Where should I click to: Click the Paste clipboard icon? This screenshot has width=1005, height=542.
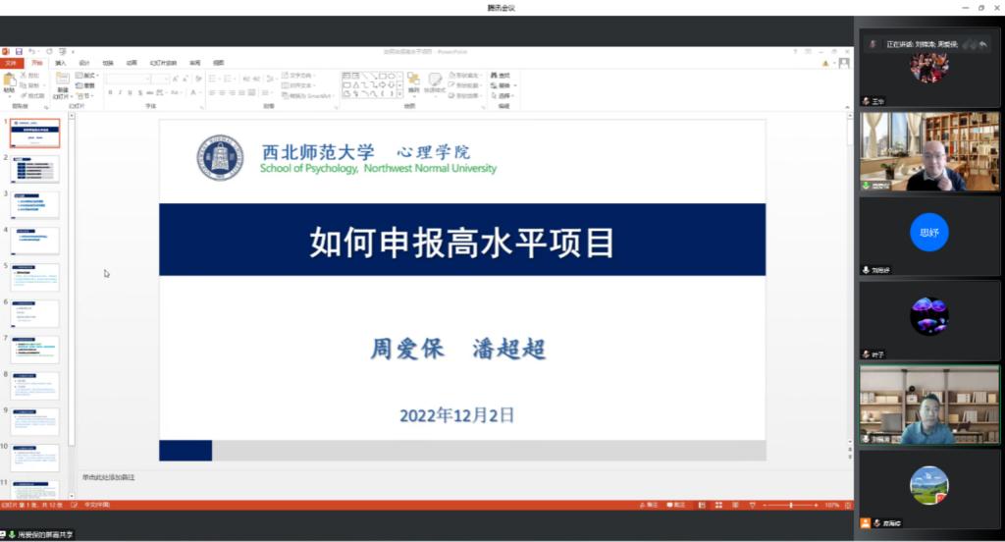(9, 81)
